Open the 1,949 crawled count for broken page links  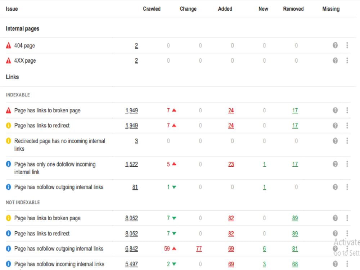(131, 111)
